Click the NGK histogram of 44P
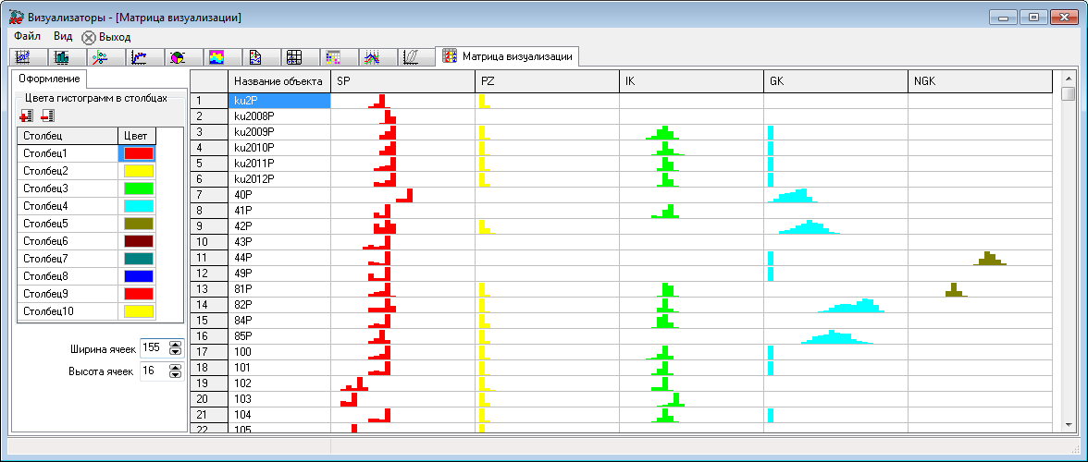The height and width of the screenshot is (462, 1088). coord(990,258)
